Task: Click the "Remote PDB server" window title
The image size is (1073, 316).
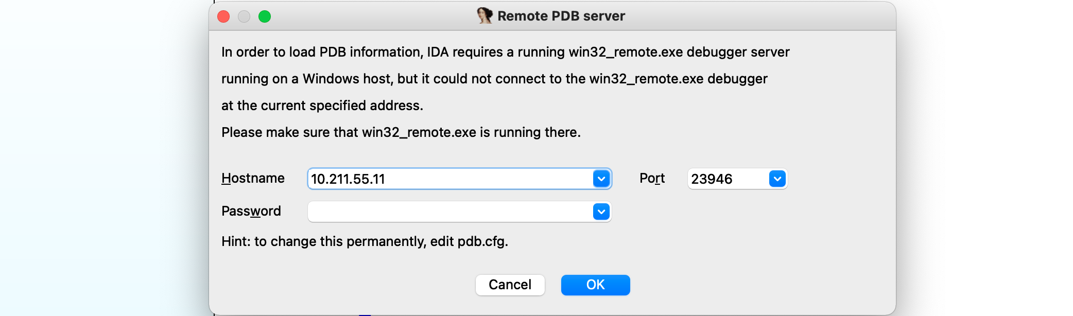Action: [561, 16]
